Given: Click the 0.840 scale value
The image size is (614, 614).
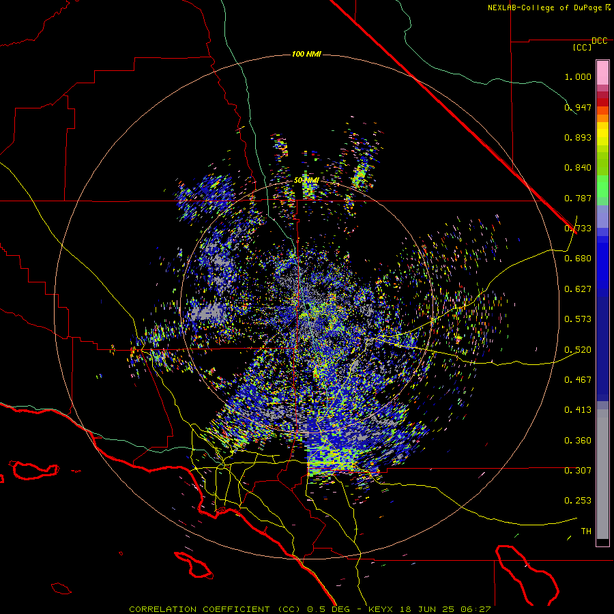Looking at the screenshot, I should pos(578,168).
